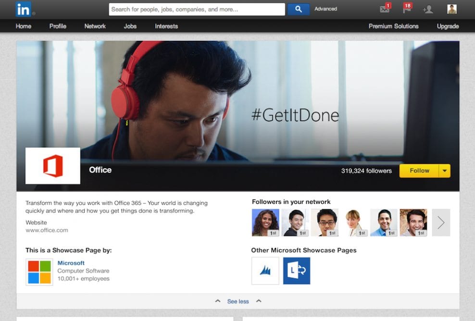Focus the people, jobs, companies search field
This screenshot has width=475, height=321.
tap(197, 10)
